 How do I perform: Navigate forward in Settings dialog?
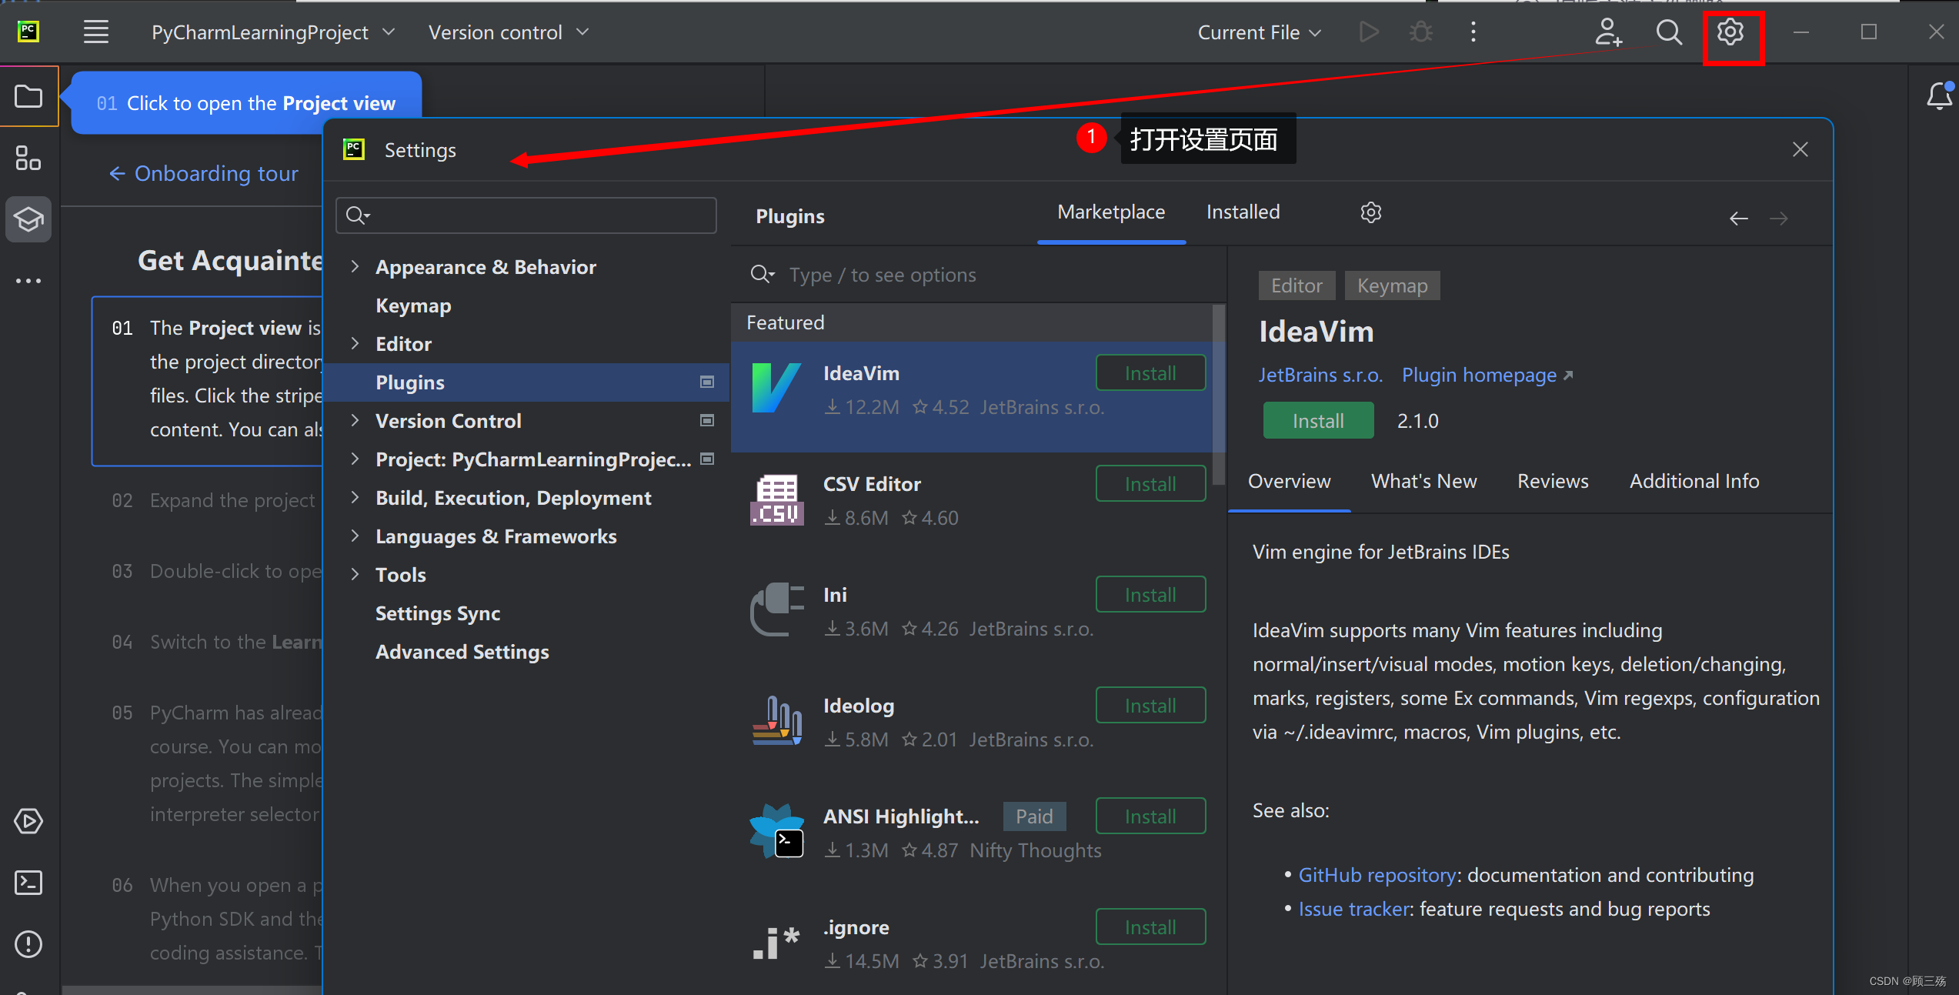[1778, 219]
